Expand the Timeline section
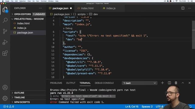This screenshot has width=195, height=109. (x=19, y=97)
